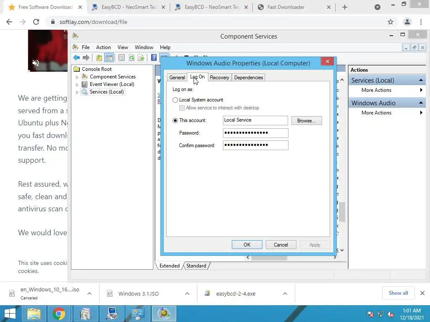
Task: Open the Action menu
Action: coord(103,47)
